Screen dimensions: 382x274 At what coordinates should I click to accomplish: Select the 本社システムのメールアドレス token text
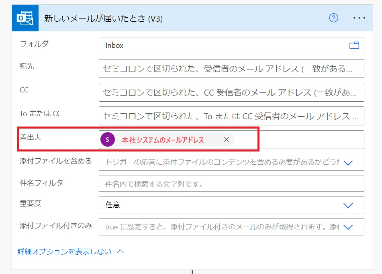(163, 140)
